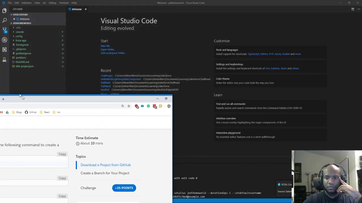362x203 pixels.
Task: Open Source Control with 12 pending changes
Action: click(4, 30)
